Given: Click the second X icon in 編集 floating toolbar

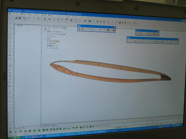Looking at the screenshot, I should [83, 29].
